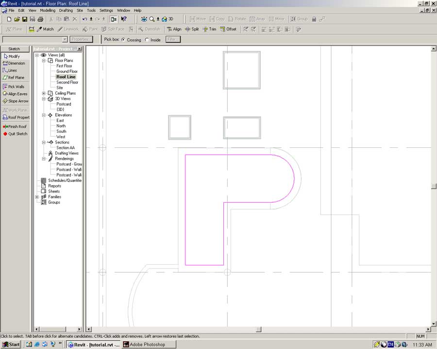Image resolution: width=437 pixels, height=349 pixels.
Task: Open the type selector dropdown
Action: pyautogui.click(x=65, y=39)
